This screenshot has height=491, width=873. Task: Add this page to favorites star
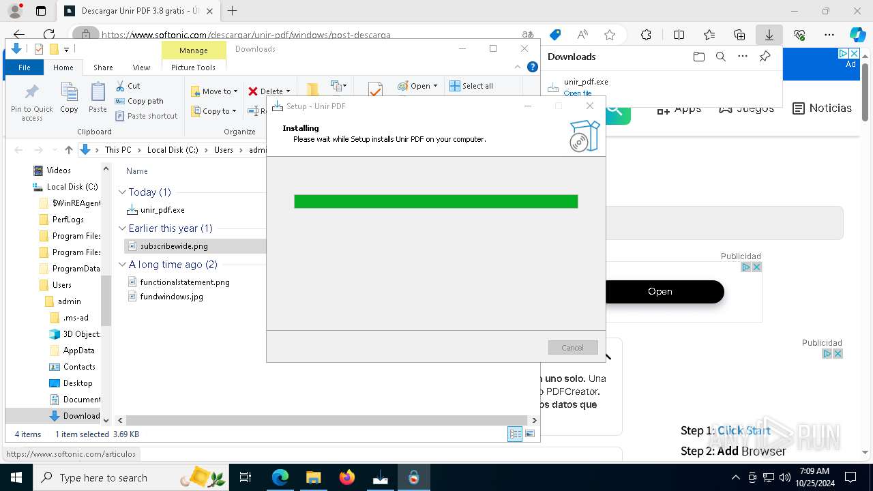pos(610,35)
